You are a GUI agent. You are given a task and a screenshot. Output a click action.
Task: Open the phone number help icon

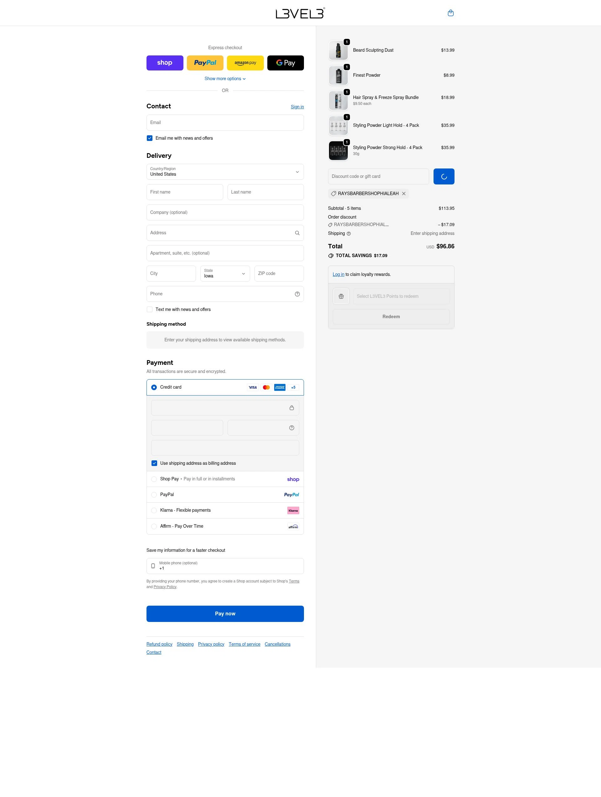pos(297,294)
